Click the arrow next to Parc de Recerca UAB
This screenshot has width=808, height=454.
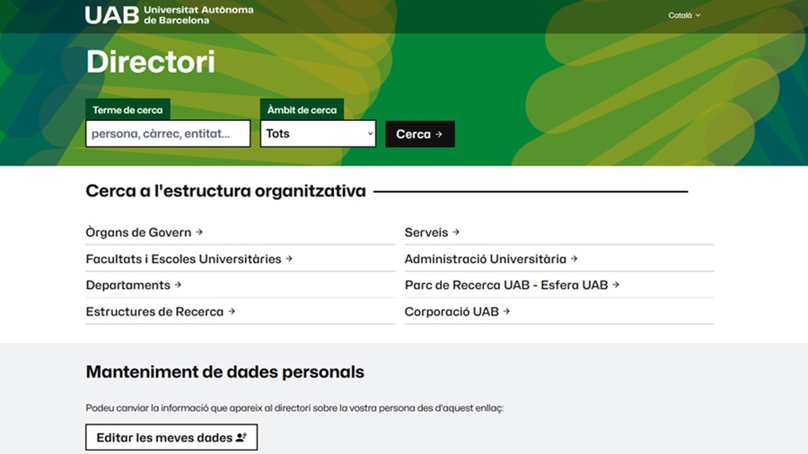[615, 284]
